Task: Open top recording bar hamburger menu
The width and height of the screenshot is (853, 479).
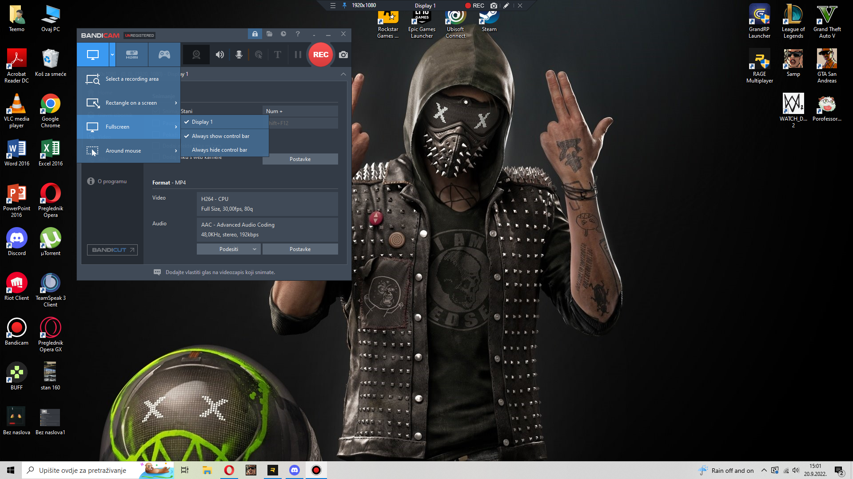Action: pos(333,6)
